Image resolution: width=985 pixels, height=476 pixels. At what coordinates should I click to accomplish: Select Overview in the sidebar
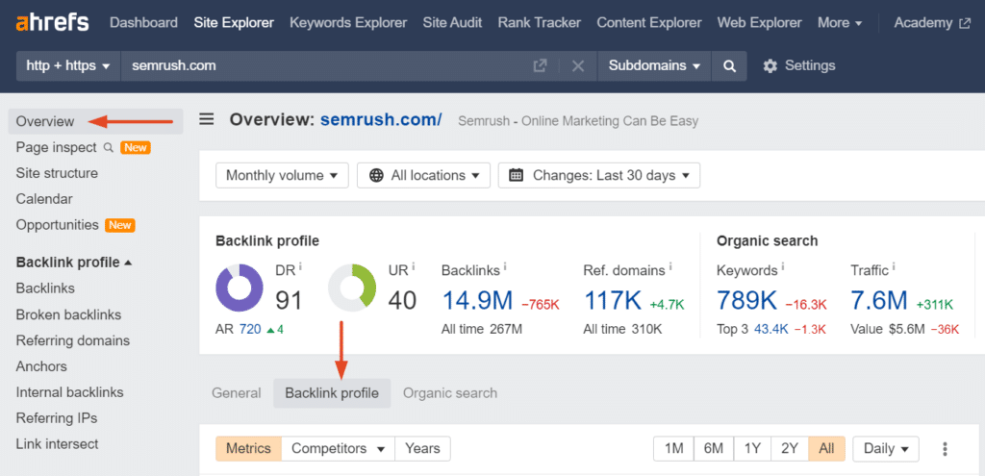(x=95, y=121)
